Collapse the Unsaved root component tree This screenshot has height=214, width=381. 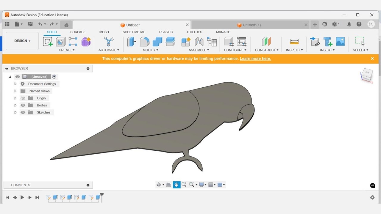pos(10,77)
